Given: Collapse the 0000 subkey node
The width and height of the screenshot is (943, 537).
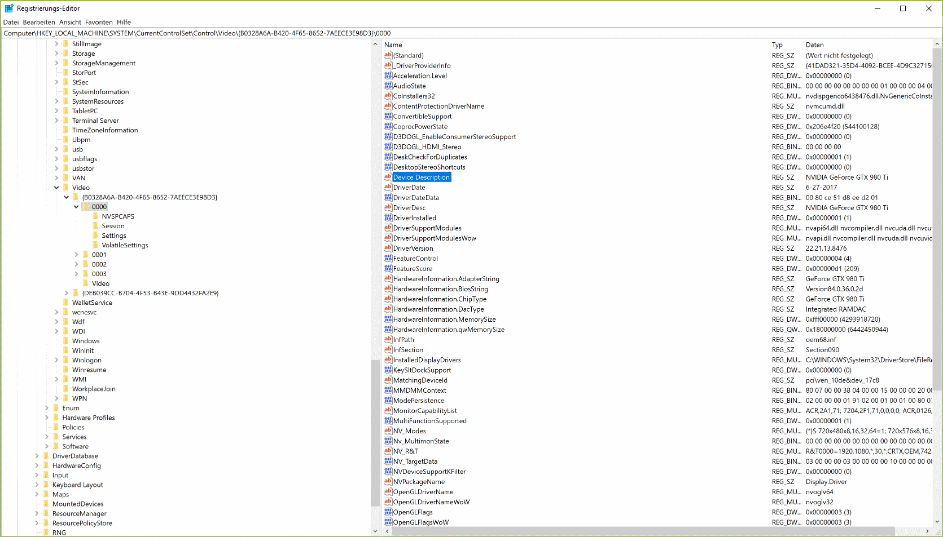Looking at the screenshot, I should pyautogui.click(x=76, y=207).
